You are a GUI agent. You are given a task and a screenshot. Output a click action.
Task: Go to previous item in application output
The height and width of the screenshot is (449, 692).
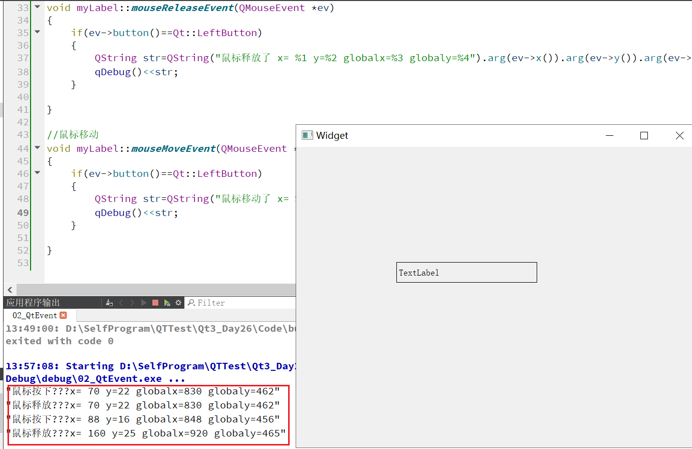tap(121, 303)
